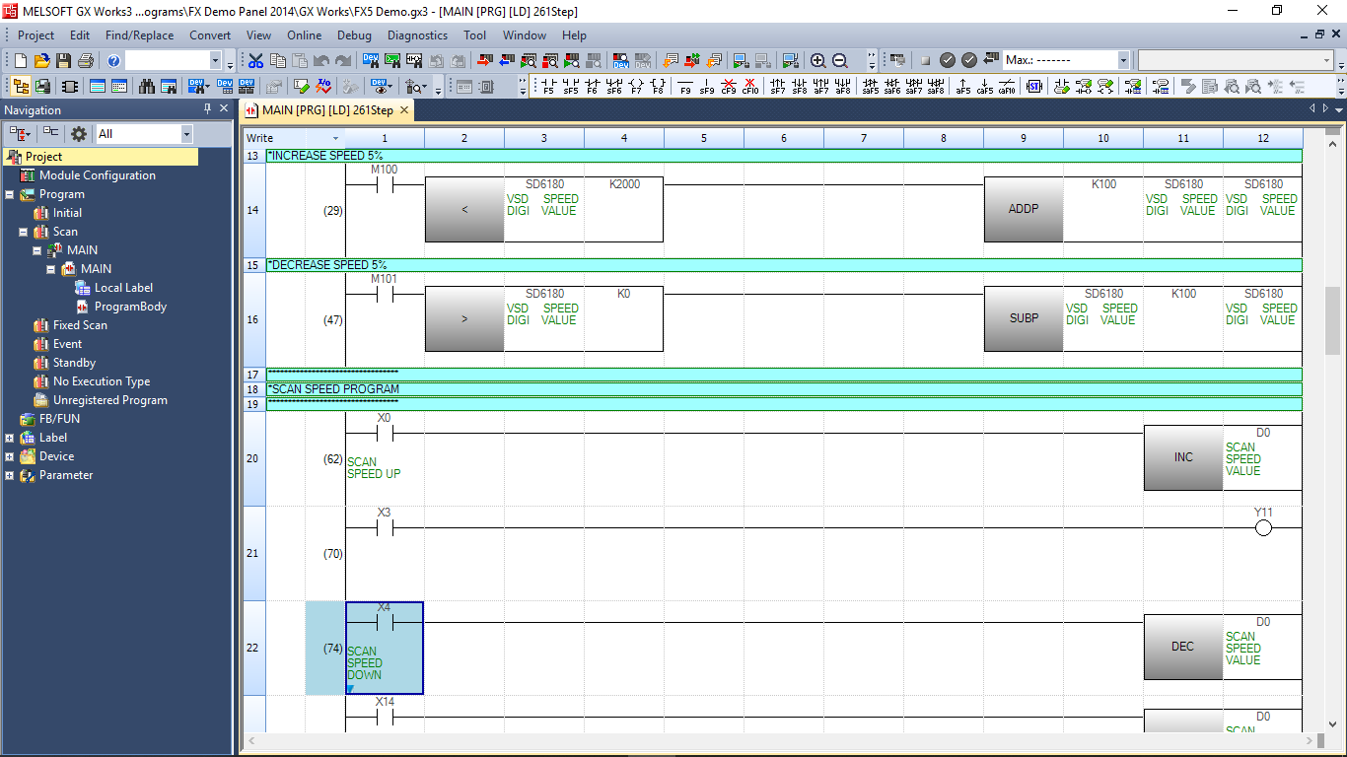
Task: Open the Max dropdown in toolbar
Action: [x=1123, y=60]
